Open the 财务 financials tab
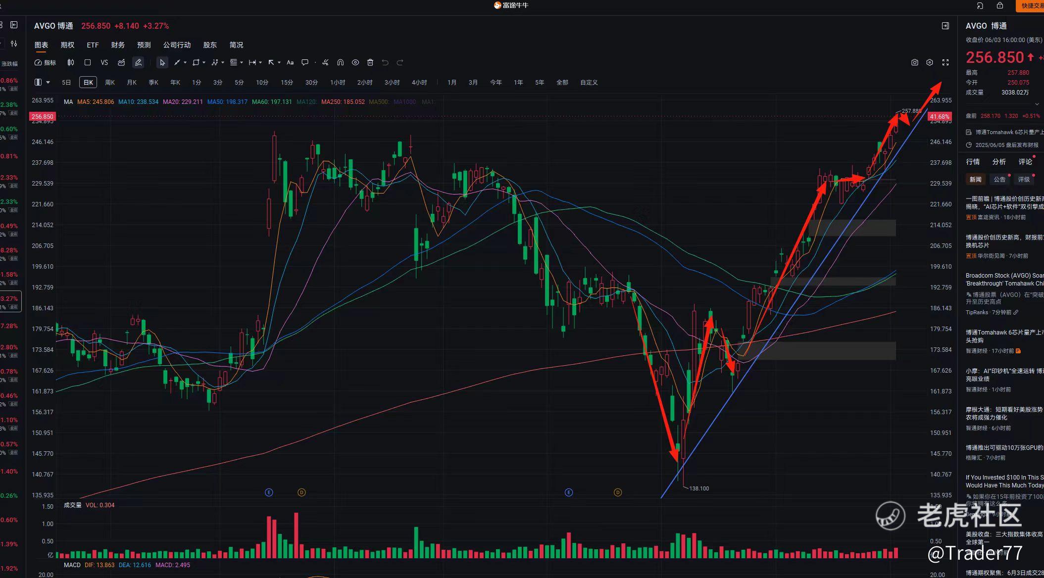Screen dimensions: 1044x578 [118, 45]
